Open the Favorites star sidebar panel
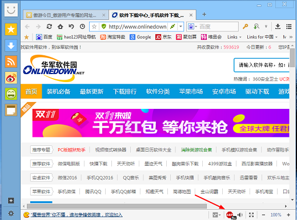Viewport: 297px width, 220px height. [11, 30]
